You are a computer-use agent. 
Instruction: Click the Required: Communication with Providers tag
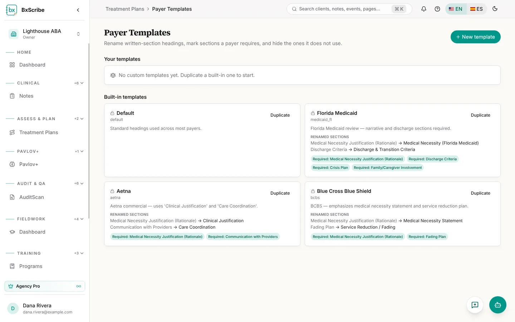[243, 236]
